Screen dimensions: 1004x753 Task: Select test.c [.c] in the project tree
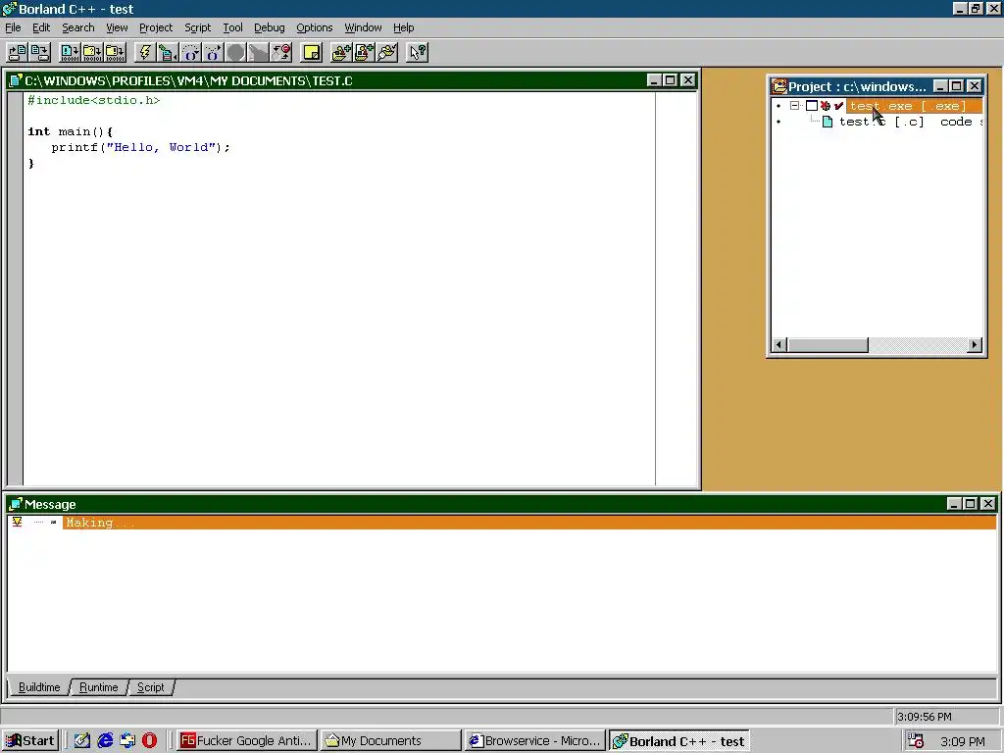(881, 122)
